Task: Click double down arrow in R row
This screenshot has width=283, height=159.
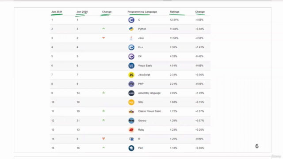Action: (103, 138)
